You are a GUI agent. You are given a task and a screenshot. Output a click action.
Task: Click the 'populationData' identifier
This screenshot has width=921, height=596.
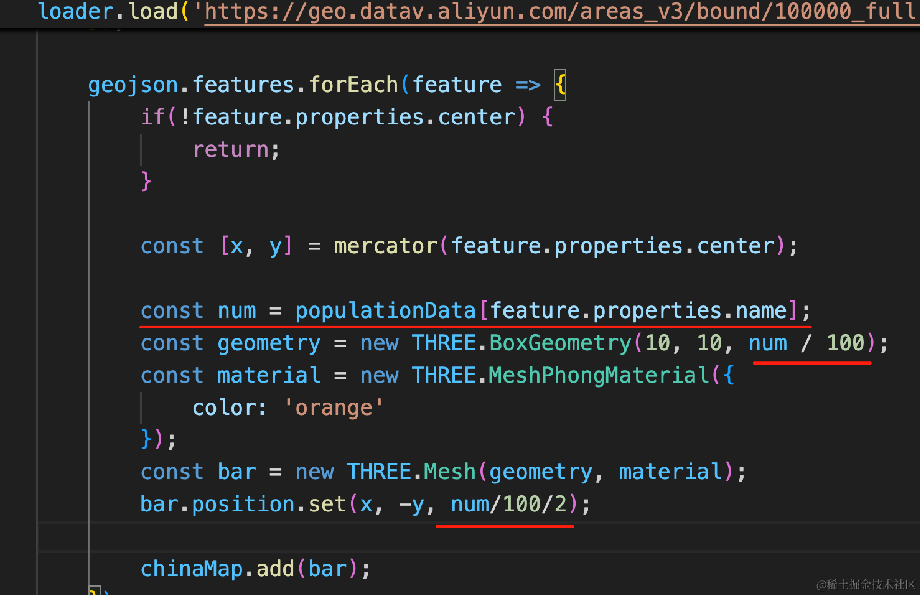[386, 310]
